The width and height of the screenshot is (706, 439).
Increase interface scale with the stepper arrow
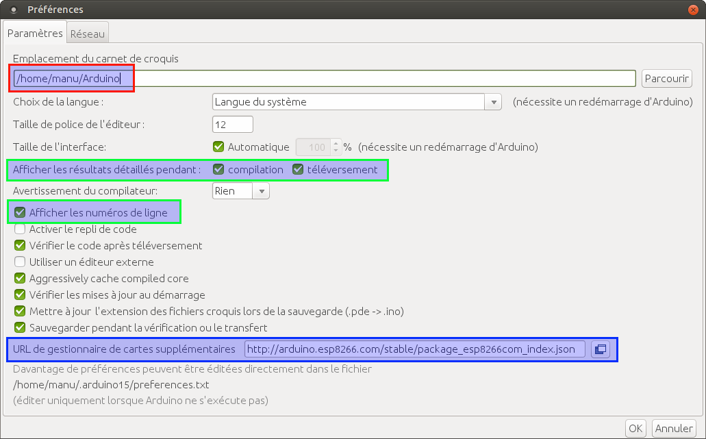click(x=336, y=143)
